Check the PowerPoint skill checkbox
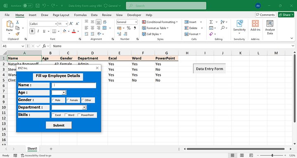The width and height of the screenshot is (297, 158). pos(79,115)
